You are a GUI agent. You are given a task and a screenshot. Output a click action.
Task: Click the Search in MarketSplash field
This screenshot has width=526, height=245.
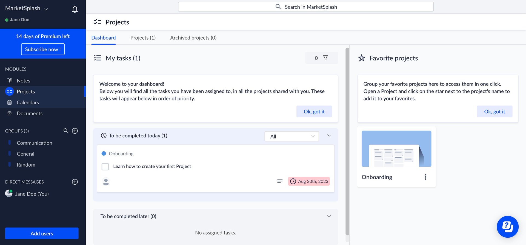click(x=306, y=7)
